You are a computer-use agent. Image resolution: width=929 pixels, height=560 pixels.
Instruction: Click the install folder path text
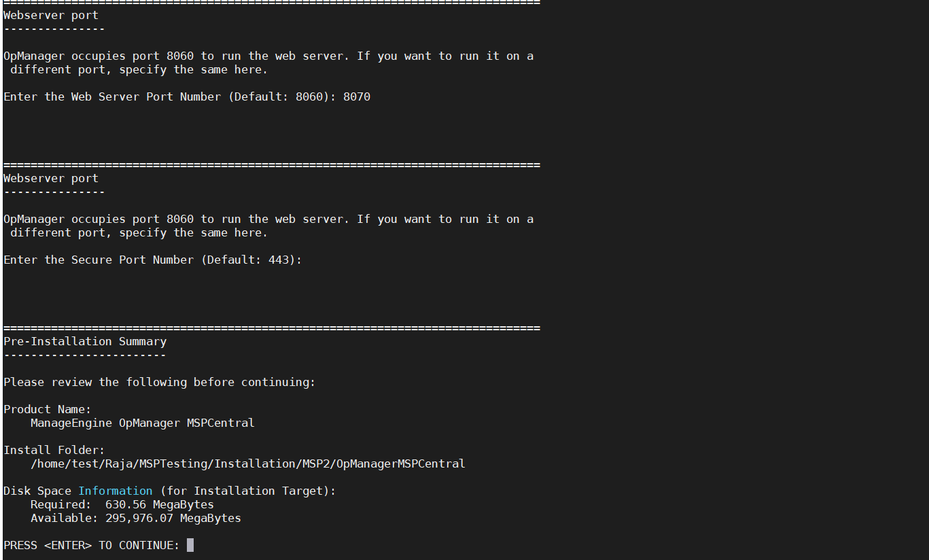point(248,463)
